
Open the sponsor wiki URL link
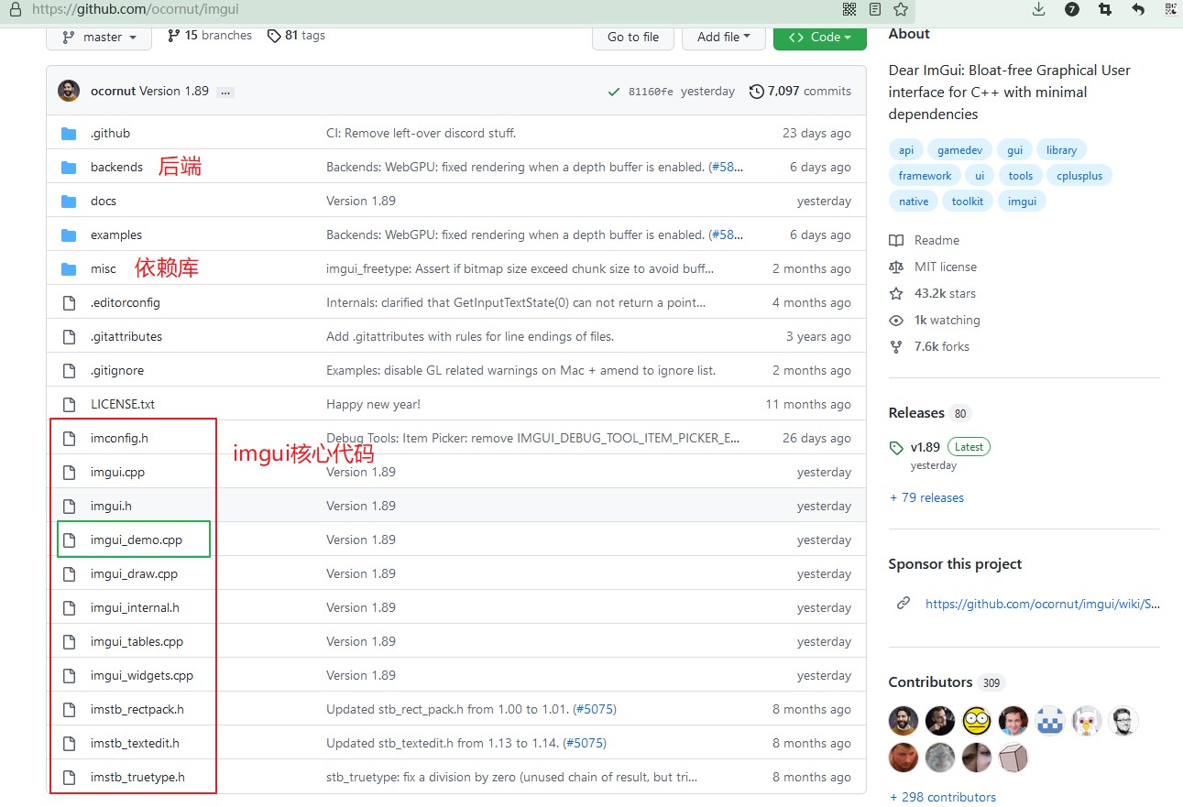[1043, 604]
